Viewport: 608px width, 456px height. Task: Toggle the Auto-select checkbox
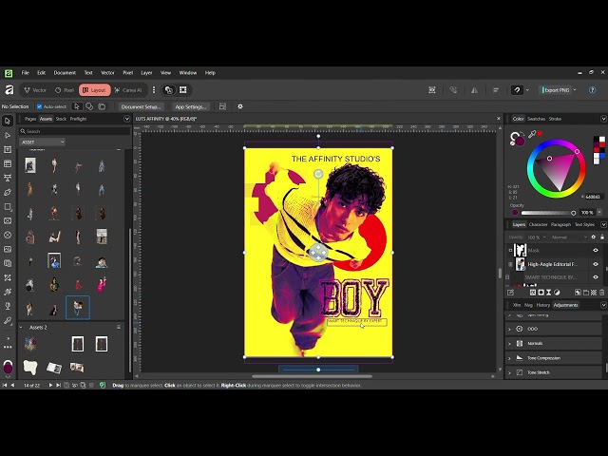click(39, 106)
